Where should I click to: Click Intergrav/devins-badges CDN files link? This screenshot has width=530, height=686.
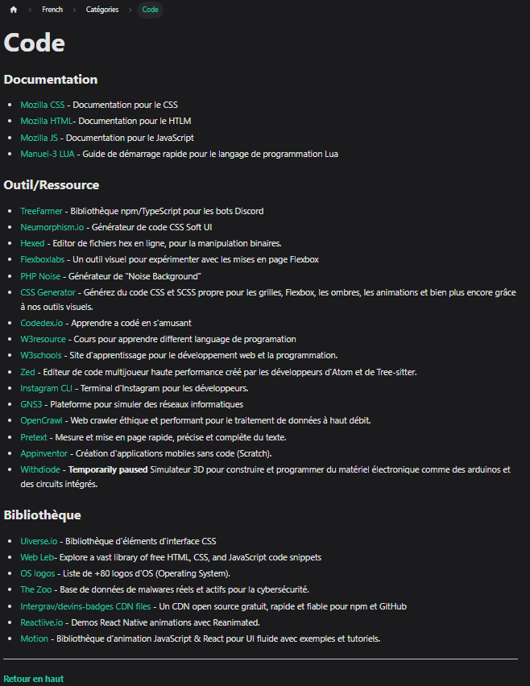(x=85, y=607)
